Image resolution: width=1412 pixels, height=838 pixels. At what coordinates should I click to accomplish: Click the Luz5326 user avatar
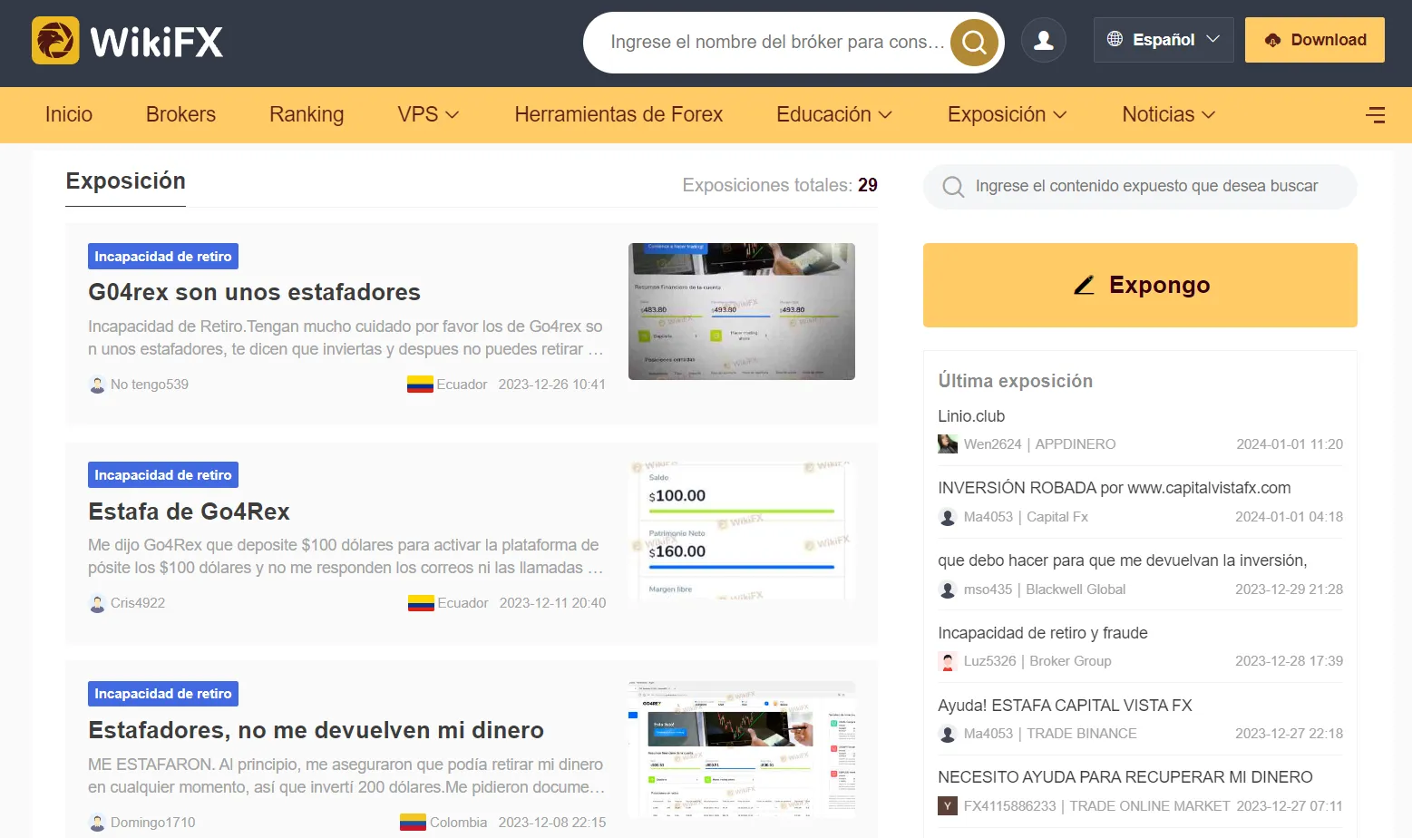tap(948, 661)
